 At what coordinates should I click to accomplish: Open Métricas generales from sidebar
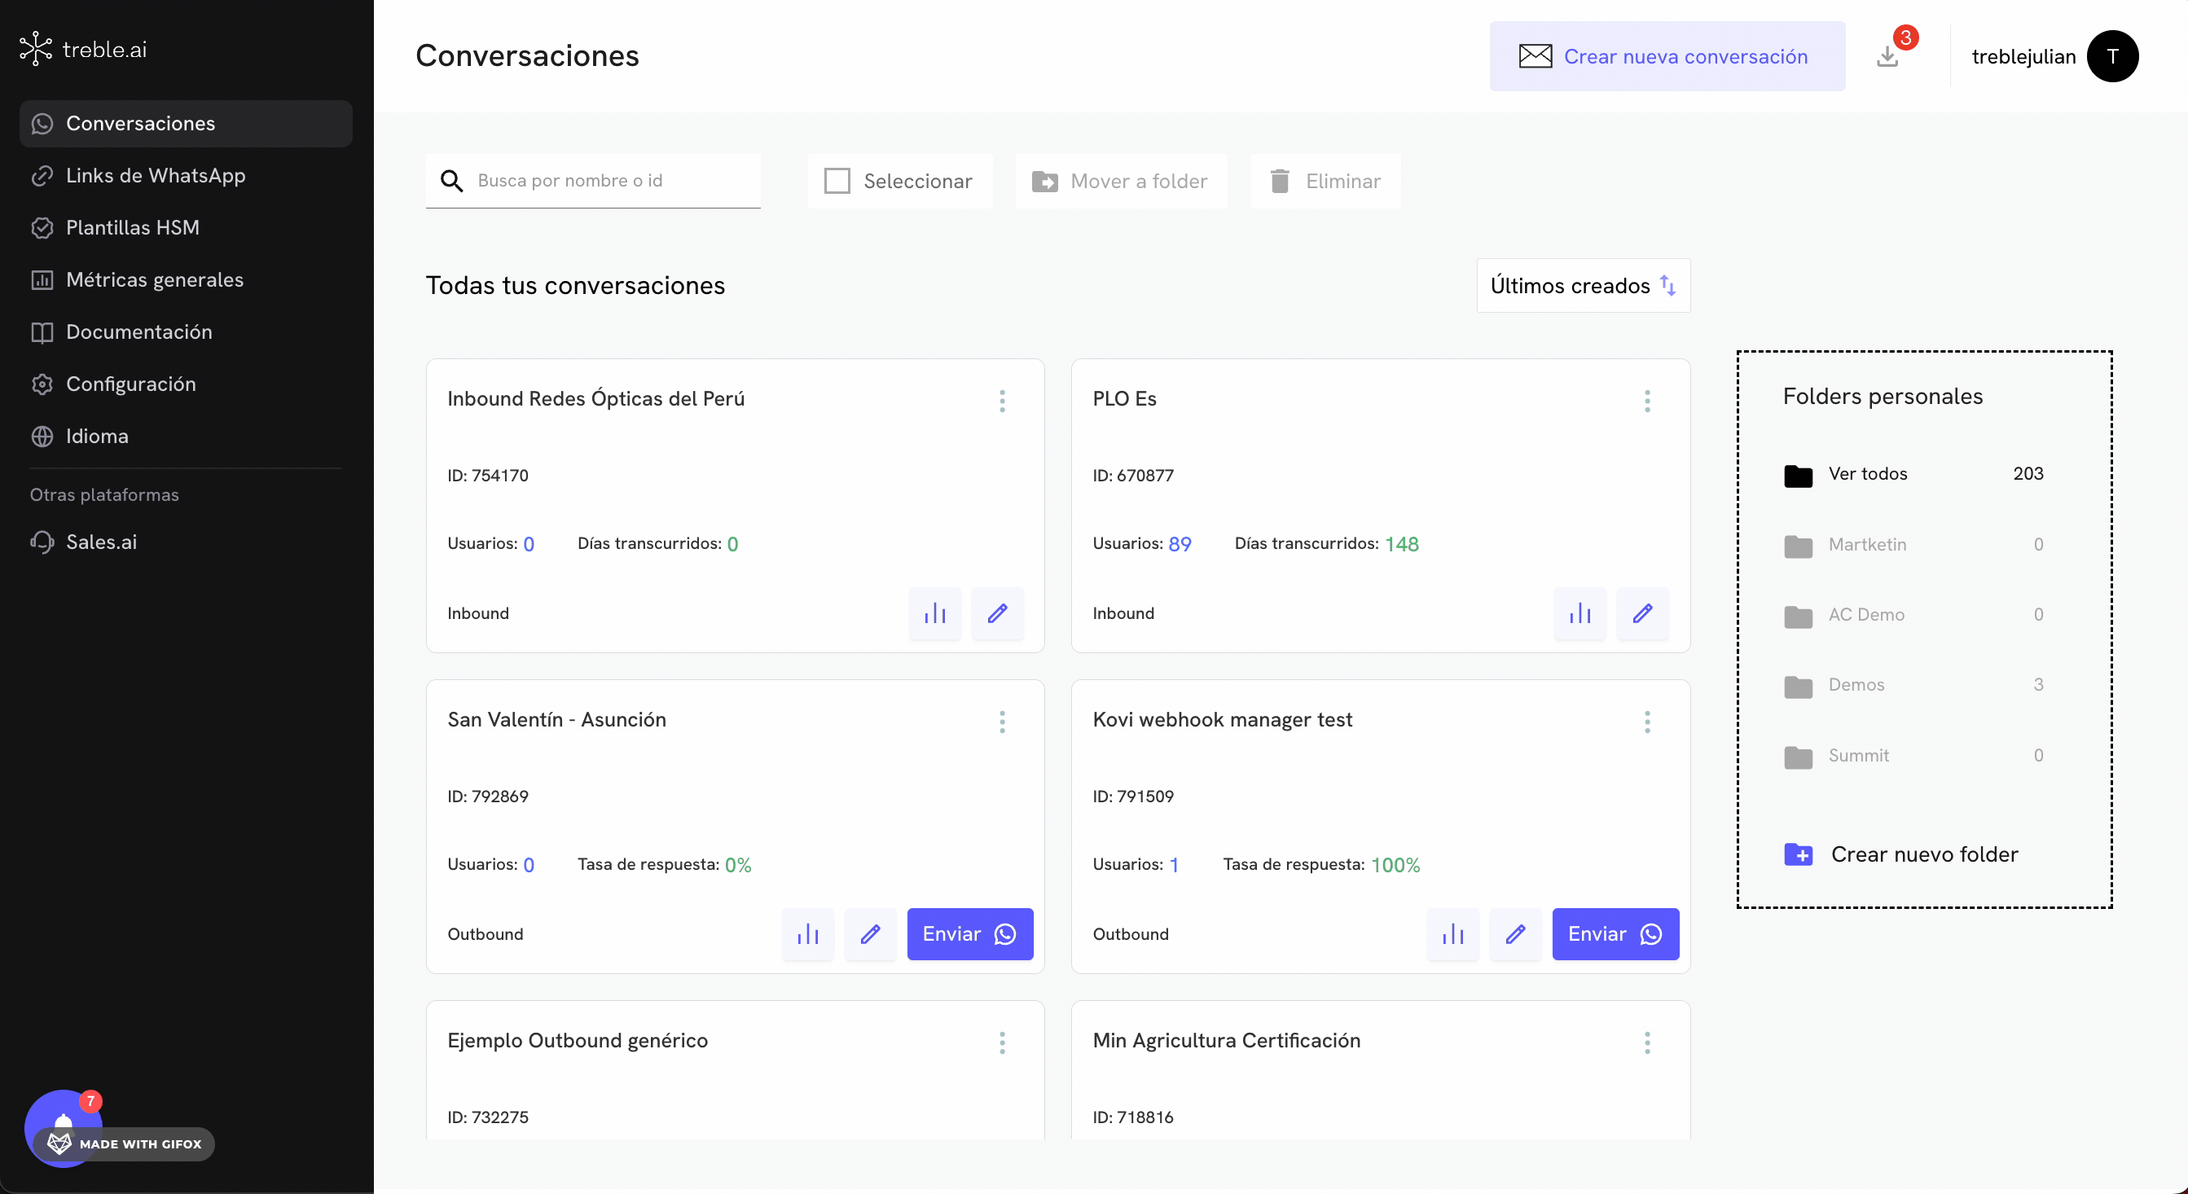pos(155,279)
